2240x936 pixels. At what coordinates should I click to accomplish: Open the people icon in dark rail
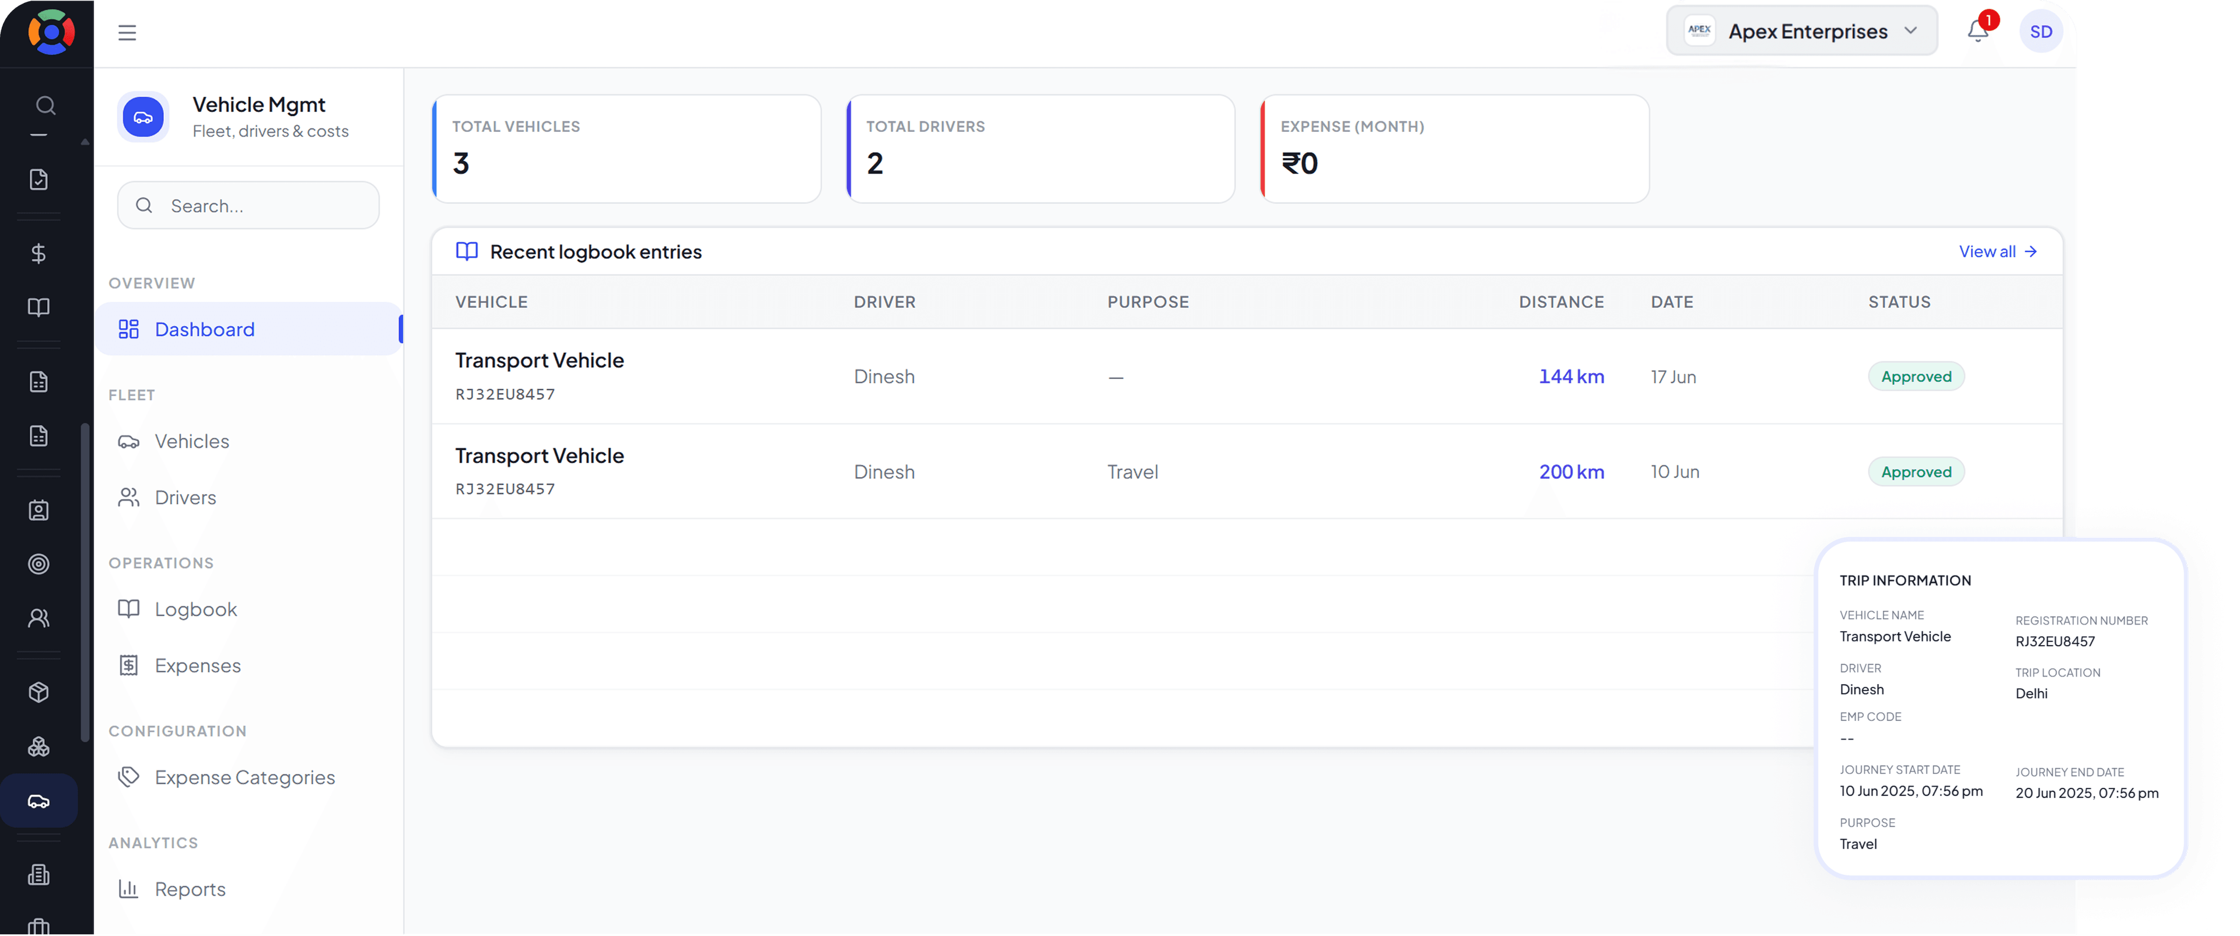pyautogui.click(x=38, y=618)
